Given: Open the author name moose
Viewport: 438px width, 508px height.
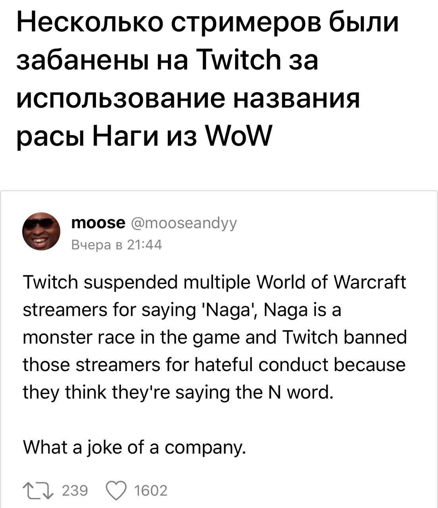Looking at the screenshot, I should click(98, 223).
